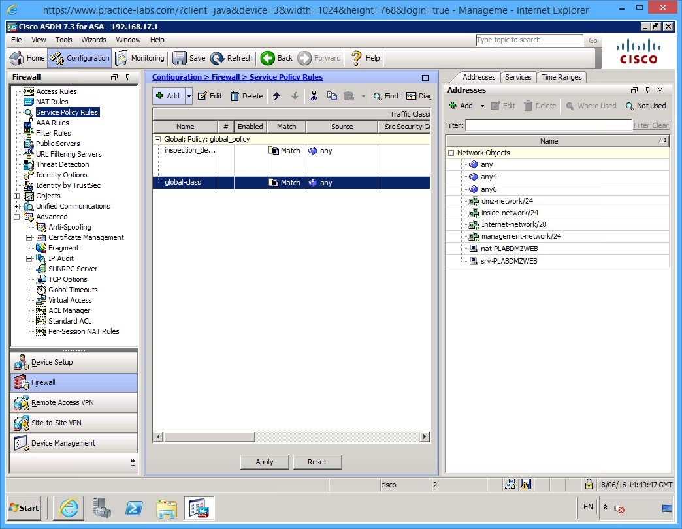Open the Wizards menu
682x529 pixels.
pyautogui.click(x=93, y=40)
